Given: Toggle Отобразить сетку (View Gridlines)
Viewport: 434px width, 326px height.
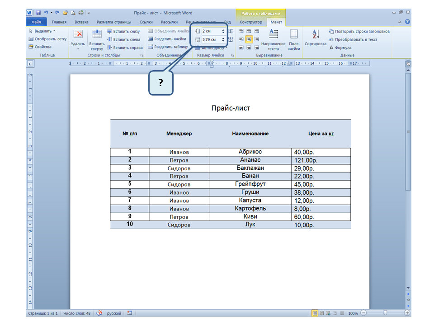Looking at the screenshot, I should coord(47,39).
